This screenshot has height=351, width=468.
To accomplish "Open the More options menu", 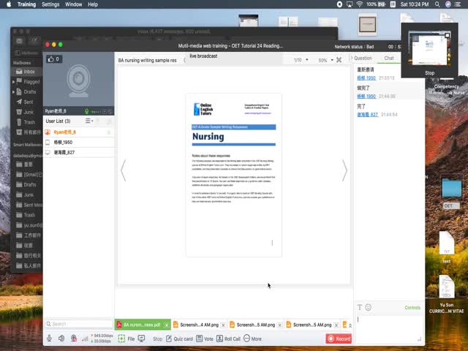I will [252, 339].
